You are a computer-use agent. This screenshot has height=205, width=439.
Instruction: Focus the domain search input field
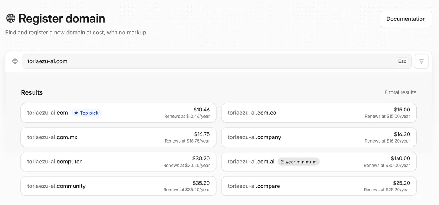(x=217, y=61)
